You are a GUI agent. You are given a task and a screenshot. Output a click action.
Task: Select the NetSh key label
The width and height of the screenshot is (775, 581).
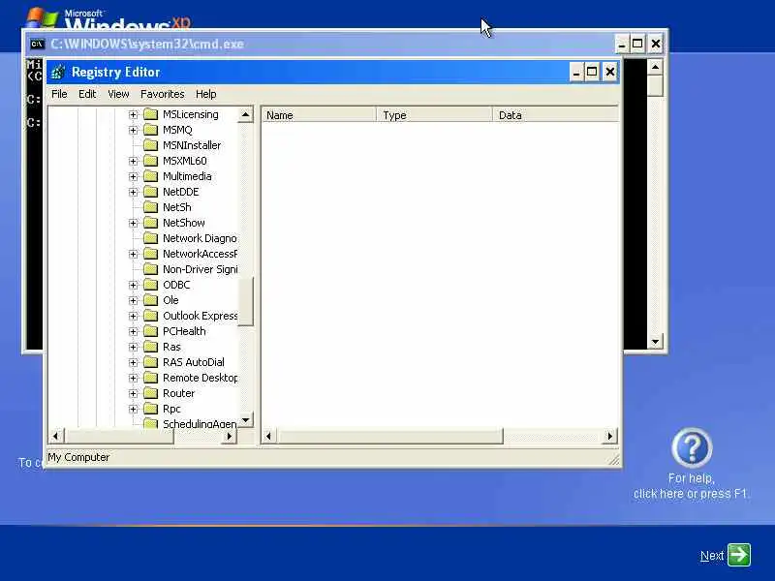(x=177, y=207)
